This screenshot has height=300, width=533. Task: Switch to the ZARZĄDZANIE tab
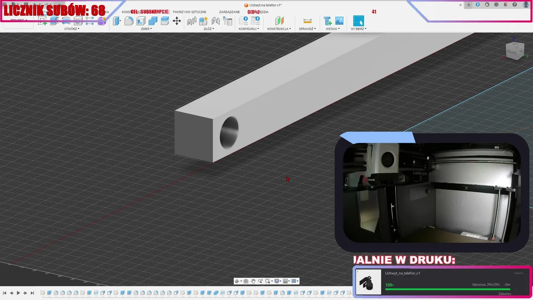point(229,12)
